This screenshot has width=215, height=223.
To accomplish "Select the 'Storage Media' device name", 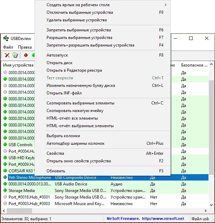I will (x=22, y=191).
